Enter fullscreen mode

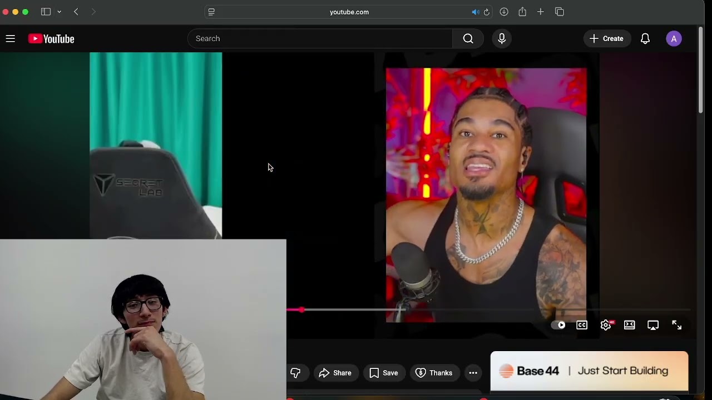click(x=676, y=325)
